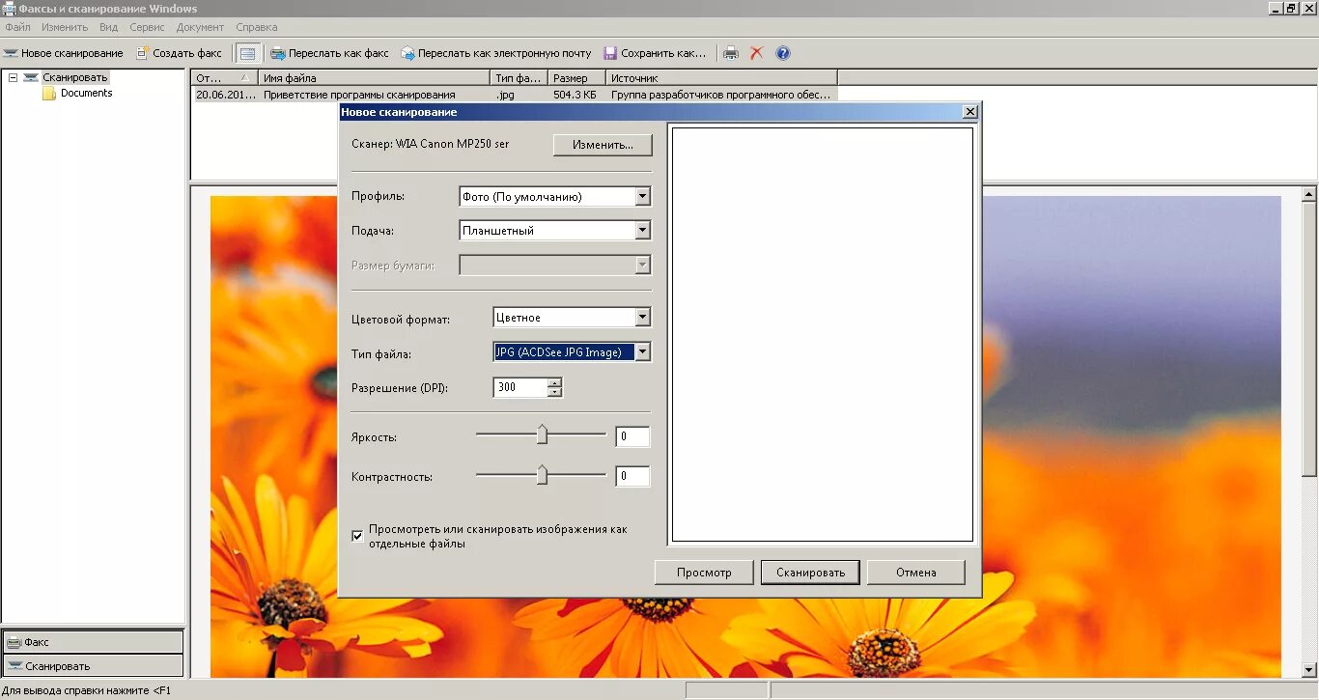The image size is (1319, 700).
Task: Click the DPI resolution value field
Action: coord(520,387)
